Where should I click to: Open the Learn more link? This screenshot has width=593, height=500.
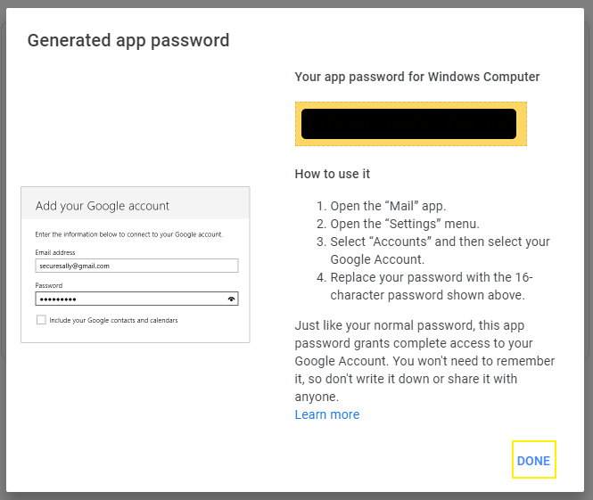tap(326, 414)
